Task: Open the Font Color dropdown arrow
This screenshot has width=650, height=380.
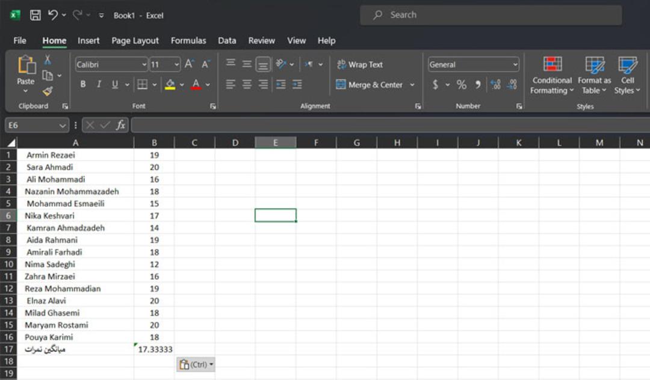Action: point(208,85)
